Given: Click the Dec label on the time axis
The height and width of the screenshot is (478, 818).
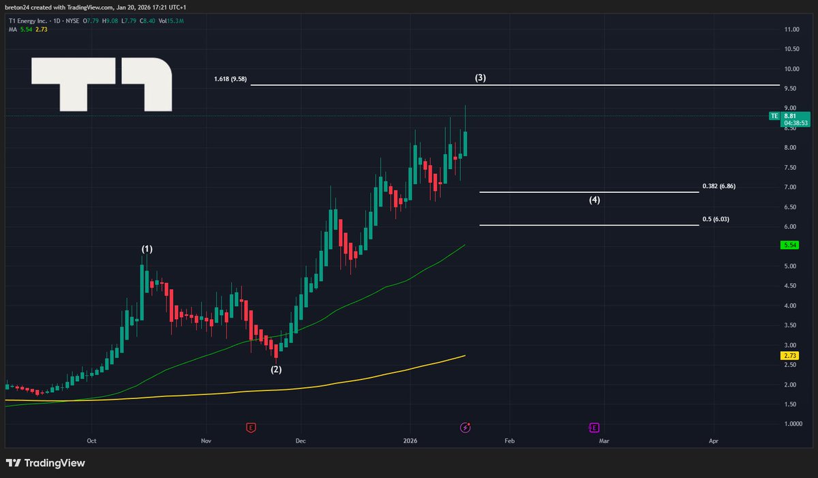Looking at the screenshot, I should (301, 441).
